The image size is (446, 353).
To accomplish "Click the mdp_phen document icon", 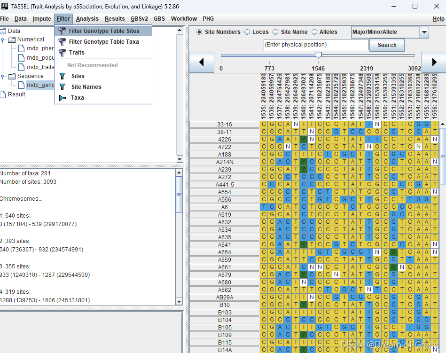I will coord(21,48).
